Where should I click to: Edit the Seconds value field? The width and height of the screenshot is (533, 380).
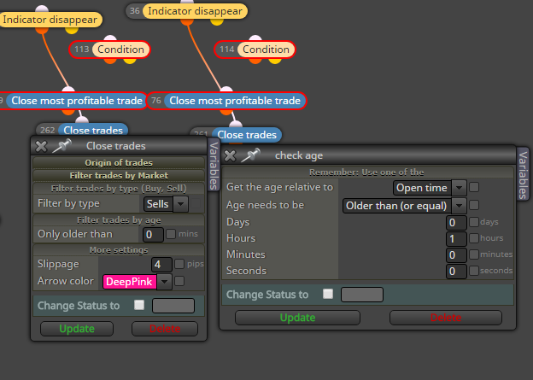(456, 272)
